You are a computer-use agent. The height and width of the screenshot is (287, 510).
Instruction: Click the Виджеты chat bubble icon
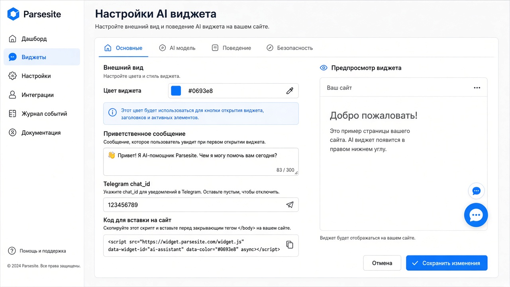(12, 57)
